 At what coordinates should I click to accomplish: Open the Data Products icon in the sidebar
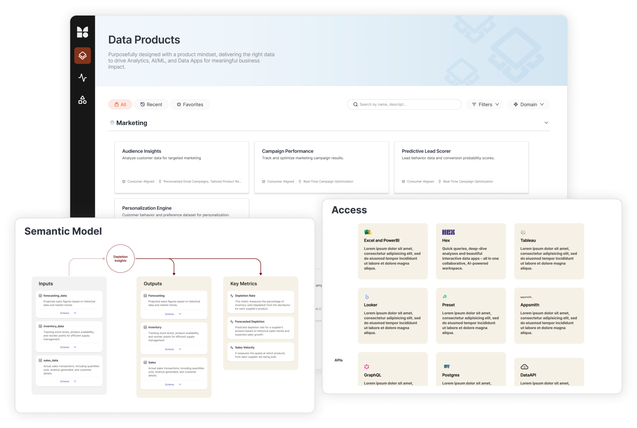[x=82, y=56]
